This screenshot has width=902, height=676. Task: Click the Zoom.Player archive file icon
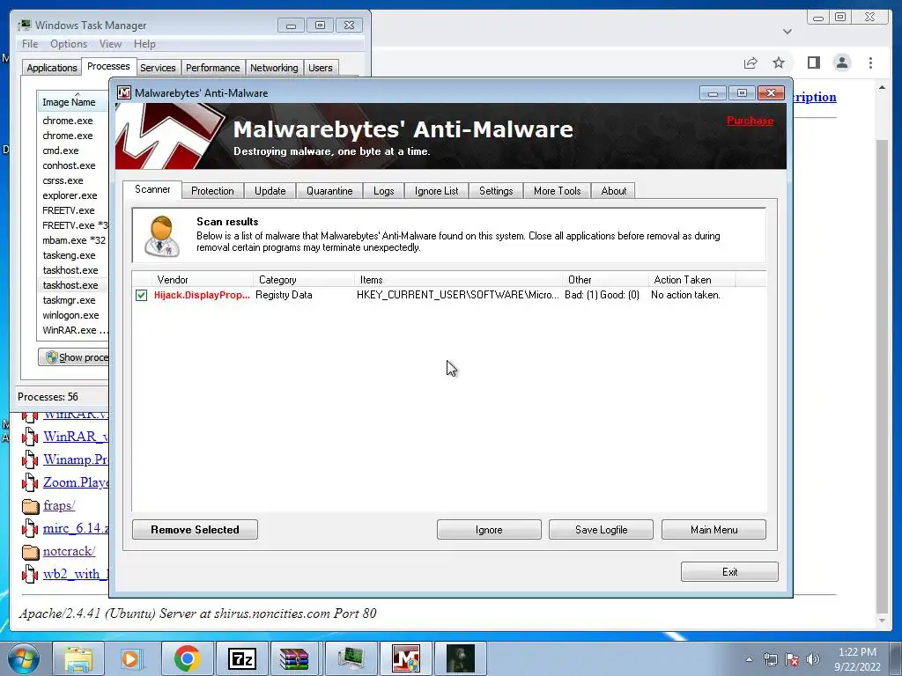[x=30, y=482]
